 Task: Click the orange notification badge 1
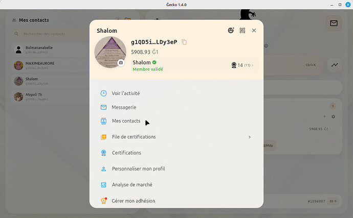pyautogui.click(x=333, y=106)
